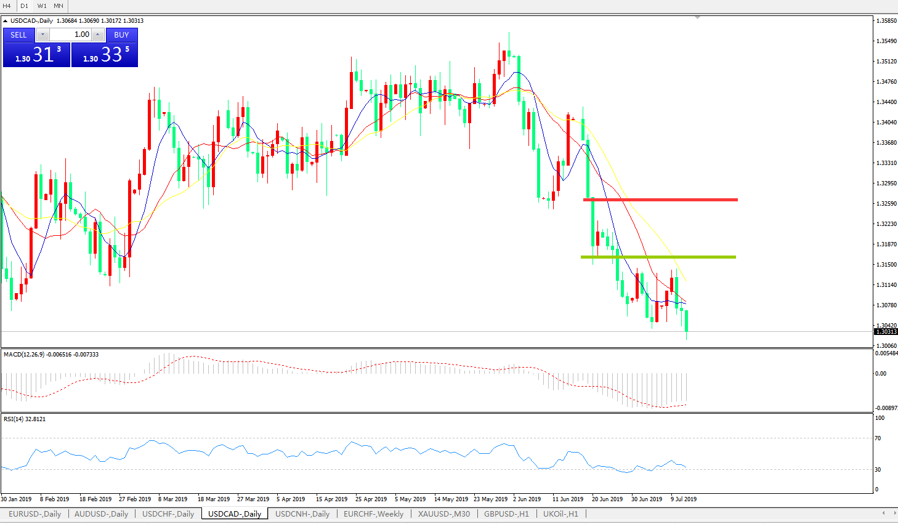Switch to the XAUUSD-,M30 tab
The height and width of the screenshot is (524, 898).
tap(443, 514)
